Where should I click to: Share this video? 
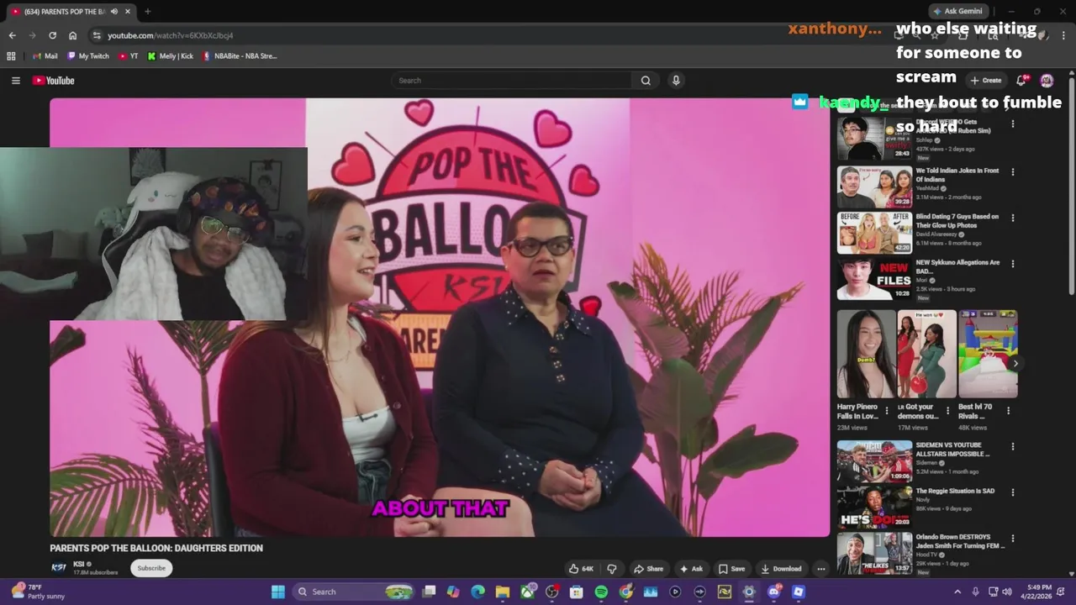tap(648, 569)
